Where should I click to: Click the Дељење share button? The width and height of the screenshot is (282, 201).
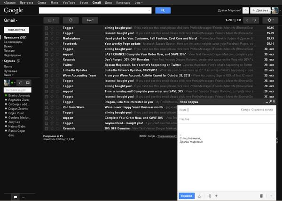point(260,10)
